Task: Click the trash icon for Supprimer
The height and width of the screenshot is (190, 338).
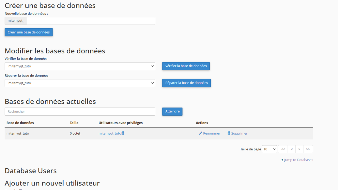Action: [x=229, y=133]
